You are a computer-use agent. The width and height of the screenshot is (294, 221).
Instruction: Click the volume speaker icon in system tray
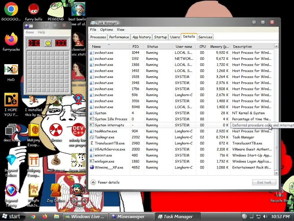(265, 216)
